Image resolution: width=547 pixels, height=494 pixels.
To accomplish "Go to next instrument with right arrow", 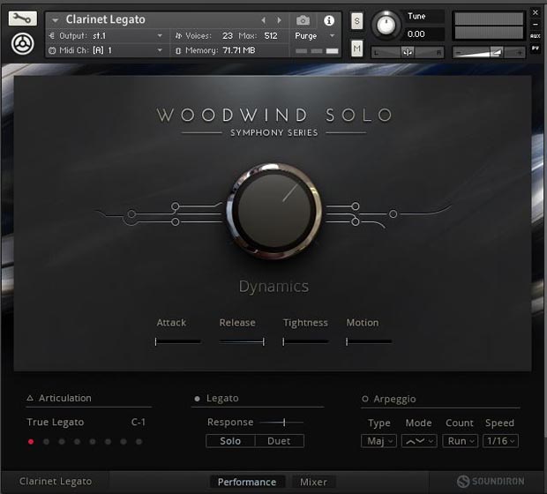I will point(280,20).
